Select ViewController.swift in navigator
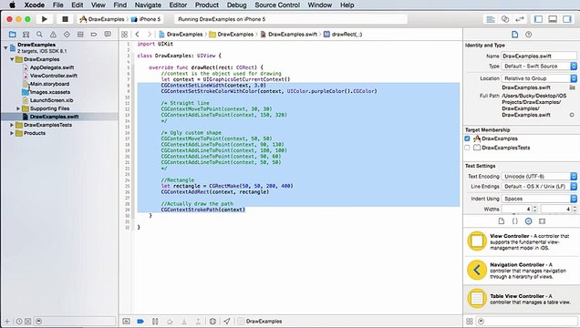The image size is (580, 328). pos(54,76)
